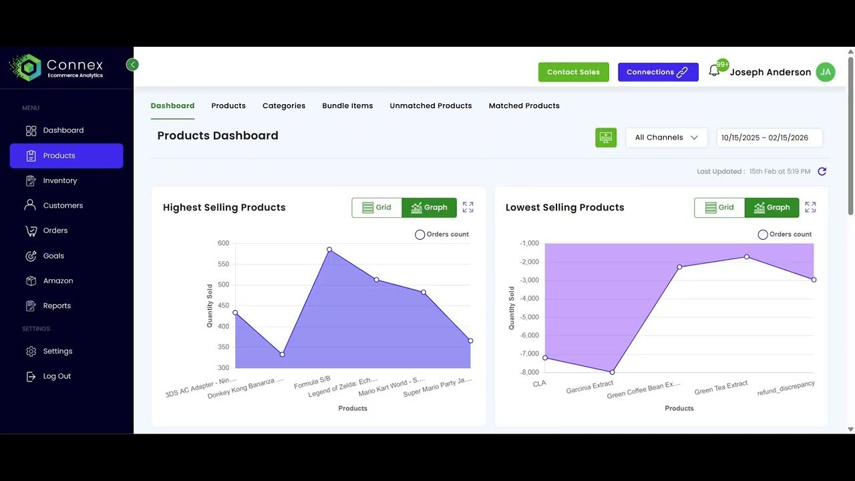The width and height of the screenshot is (855, 481).
Task: Select the Matched Products tab
Action: click(x=524, y=106)
